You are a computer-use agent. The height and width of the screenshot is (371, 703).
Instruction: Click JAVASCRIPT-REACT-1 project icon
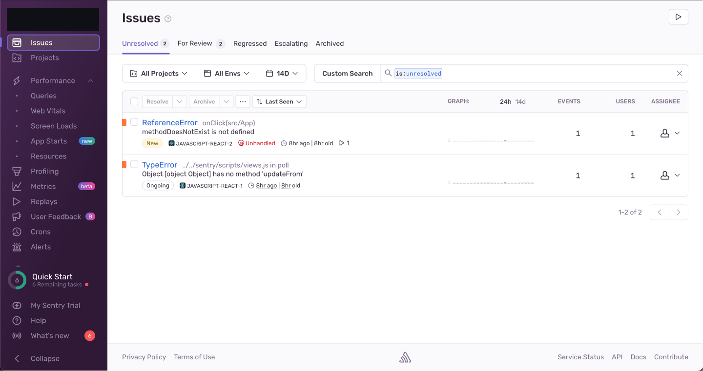[x=183, y=186]
